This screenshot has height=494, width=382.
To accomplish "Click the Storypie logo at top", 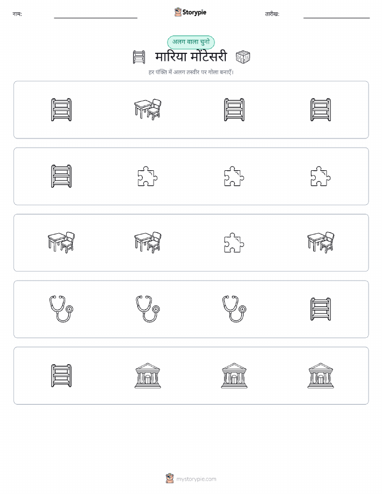I will pyautogui.click(x=190, y=12).
